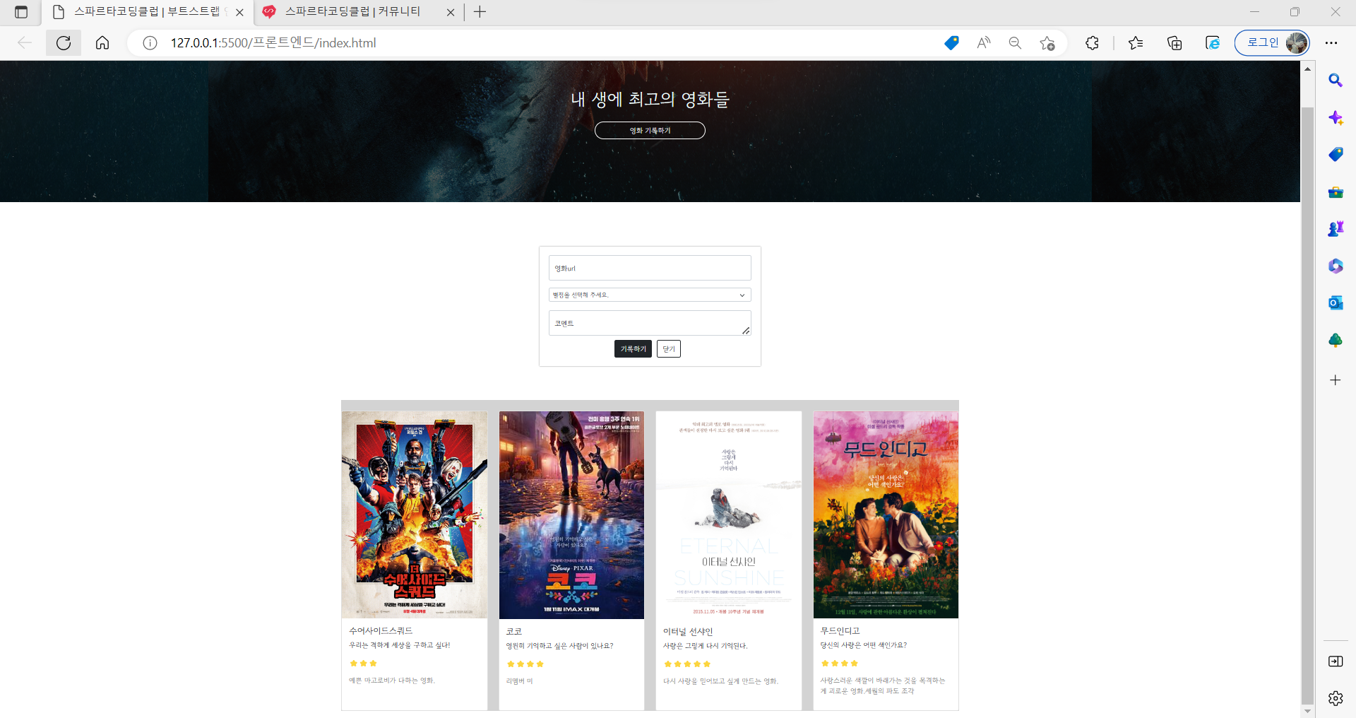Viewport: 1356px width, 718px height.
Task: Click the 영화 기록하기 header button
Action: [650, 131]
